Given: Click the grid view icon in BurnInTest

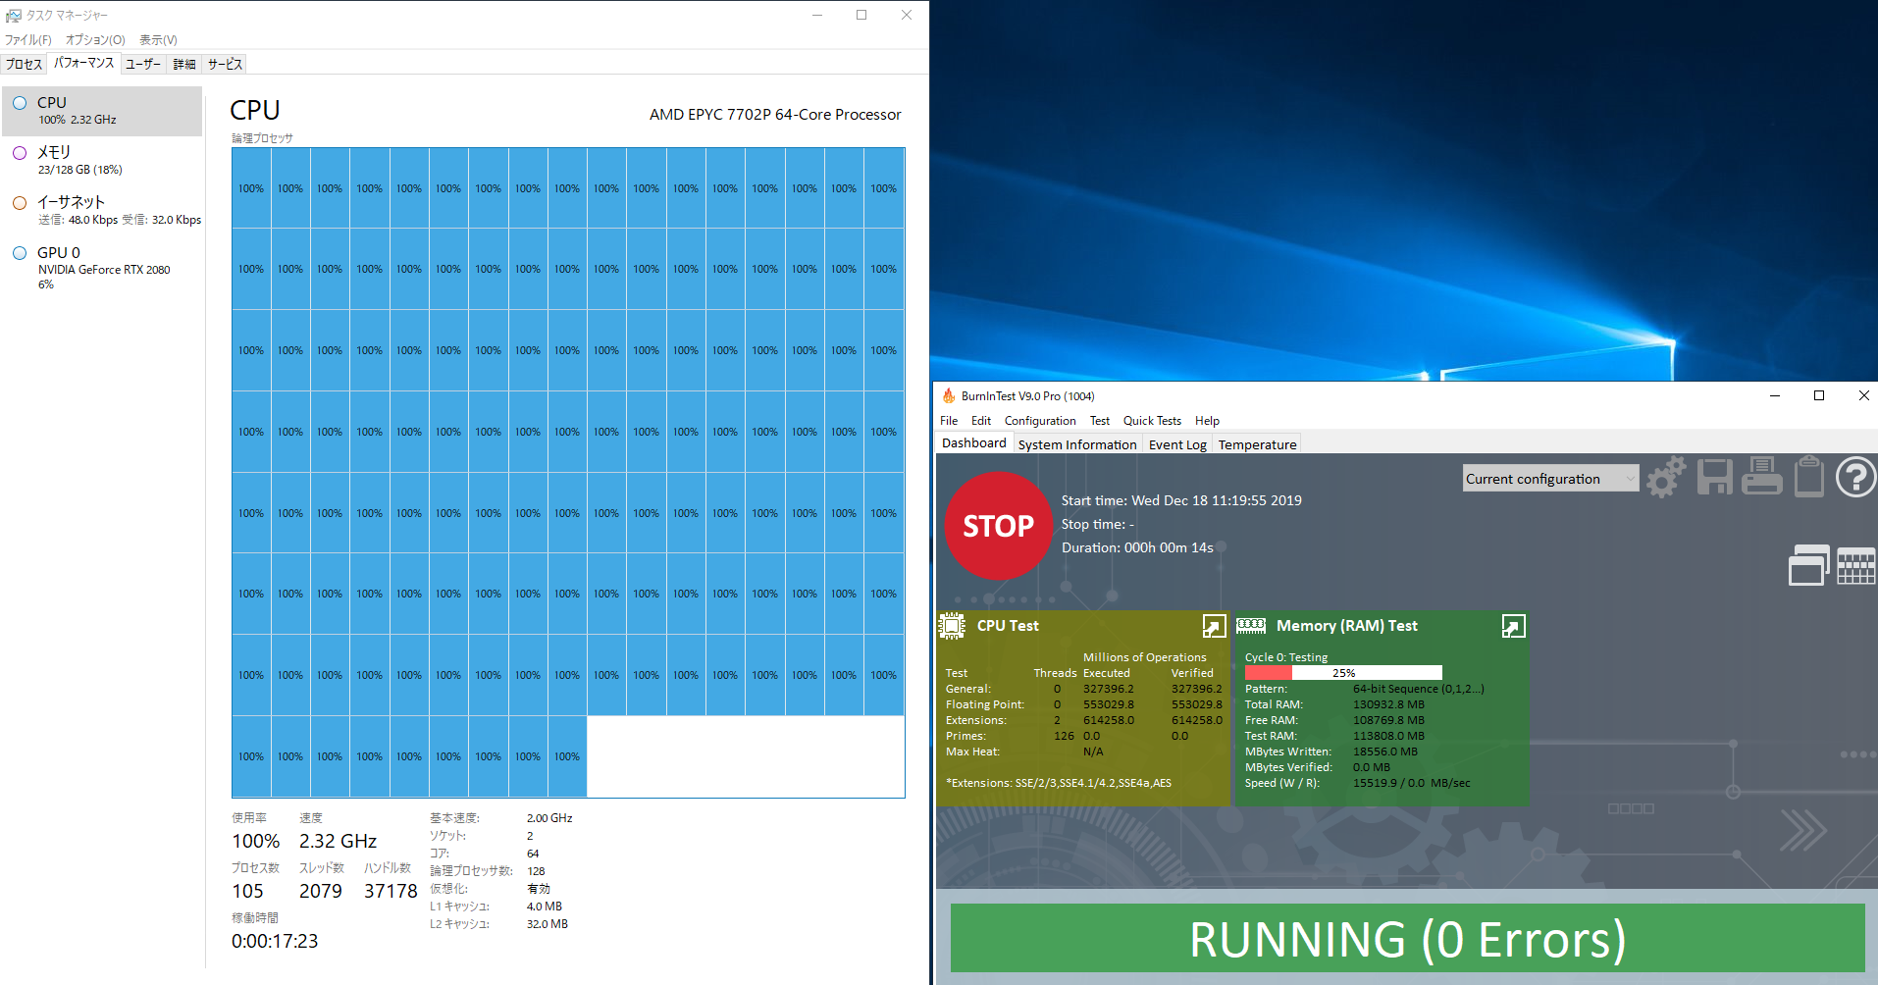Looking at the screenshot, I should click(1855, 566).
